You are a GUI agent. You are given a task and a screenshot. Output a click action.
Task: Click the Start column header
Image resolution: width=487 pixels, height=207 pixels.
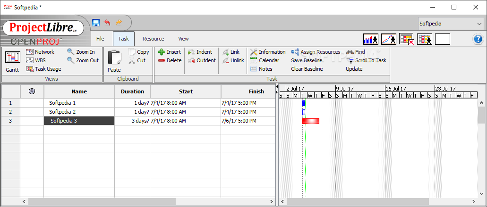tap(186, 91)
